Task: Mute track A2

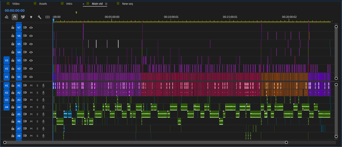Action: point(31,92)
